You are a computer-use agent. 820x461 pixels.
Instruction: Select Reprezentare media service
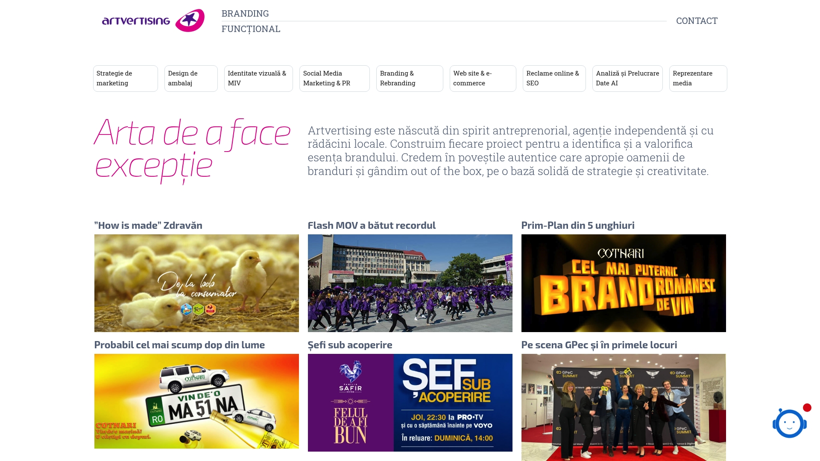tap(698, 79)
